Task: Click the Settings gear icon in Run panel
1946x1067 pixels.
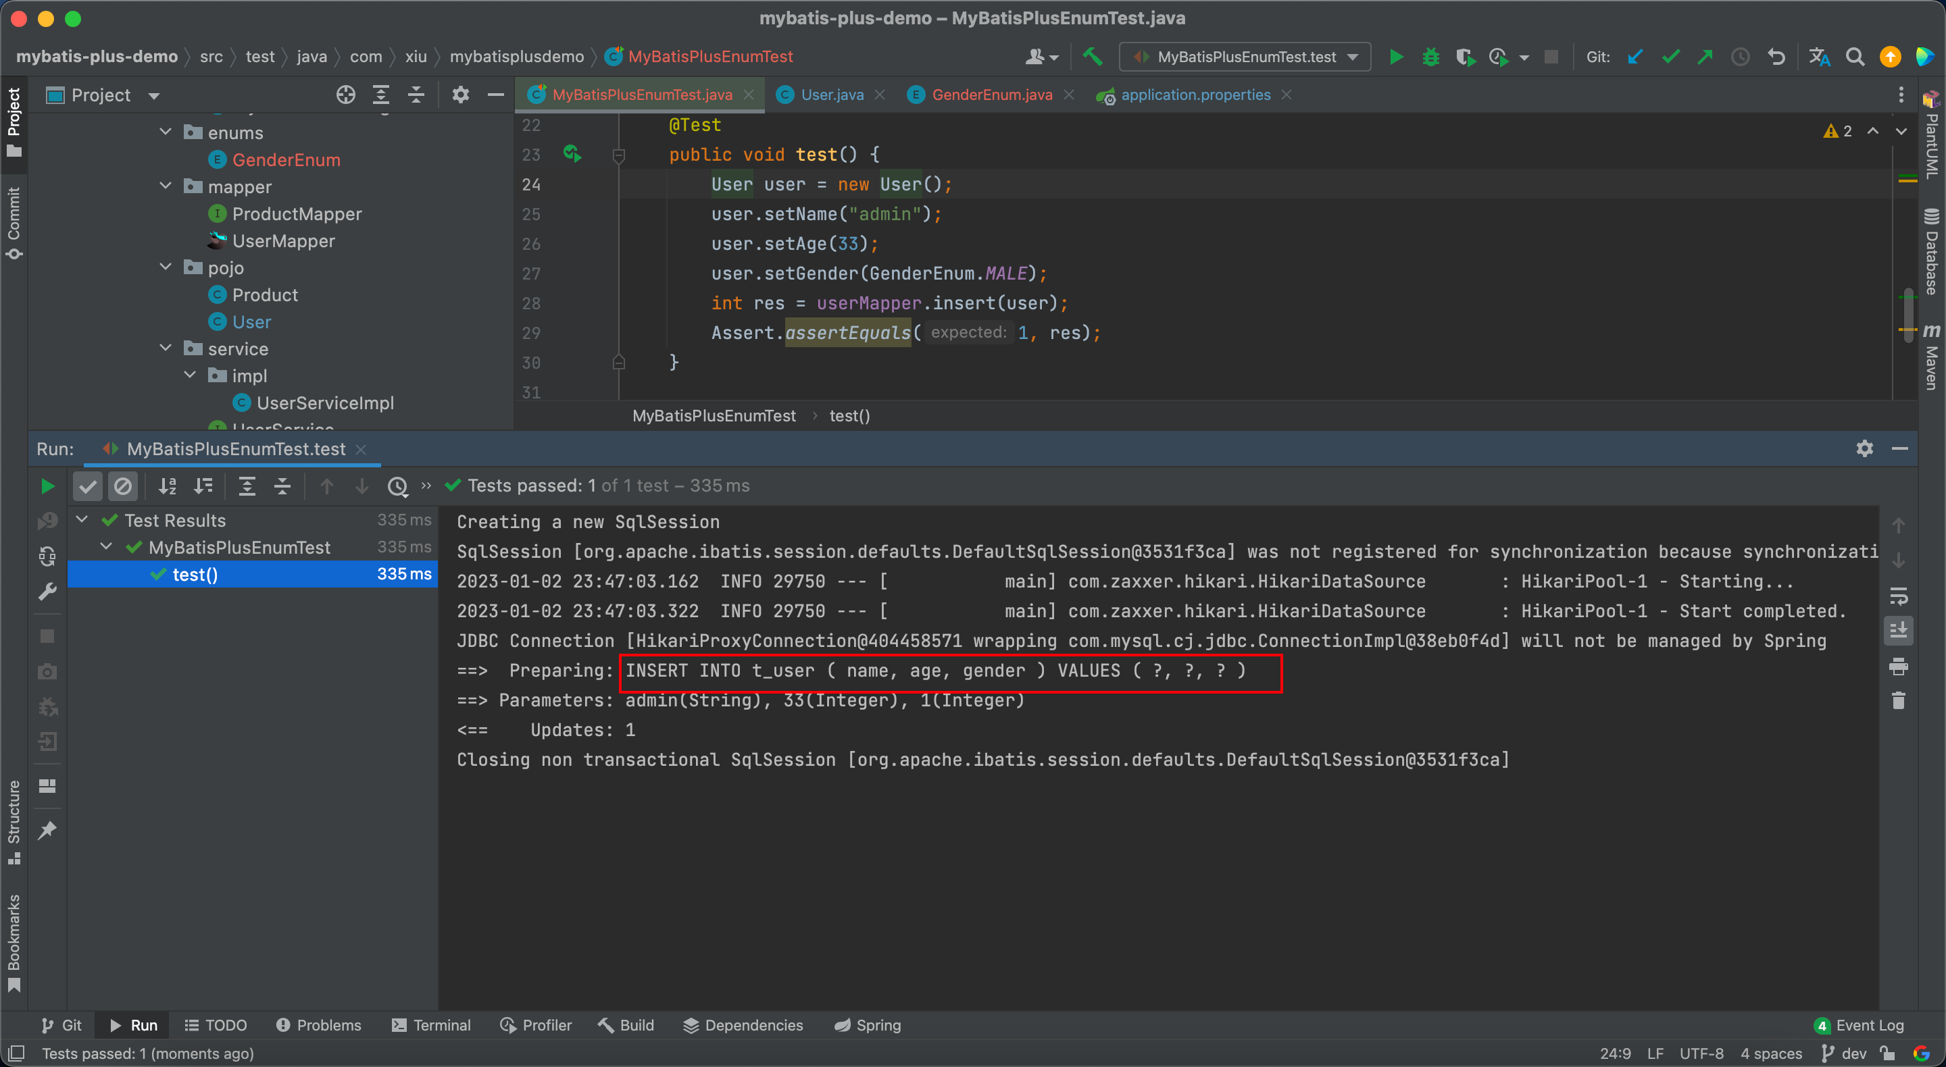Action: click(1864, 448)
